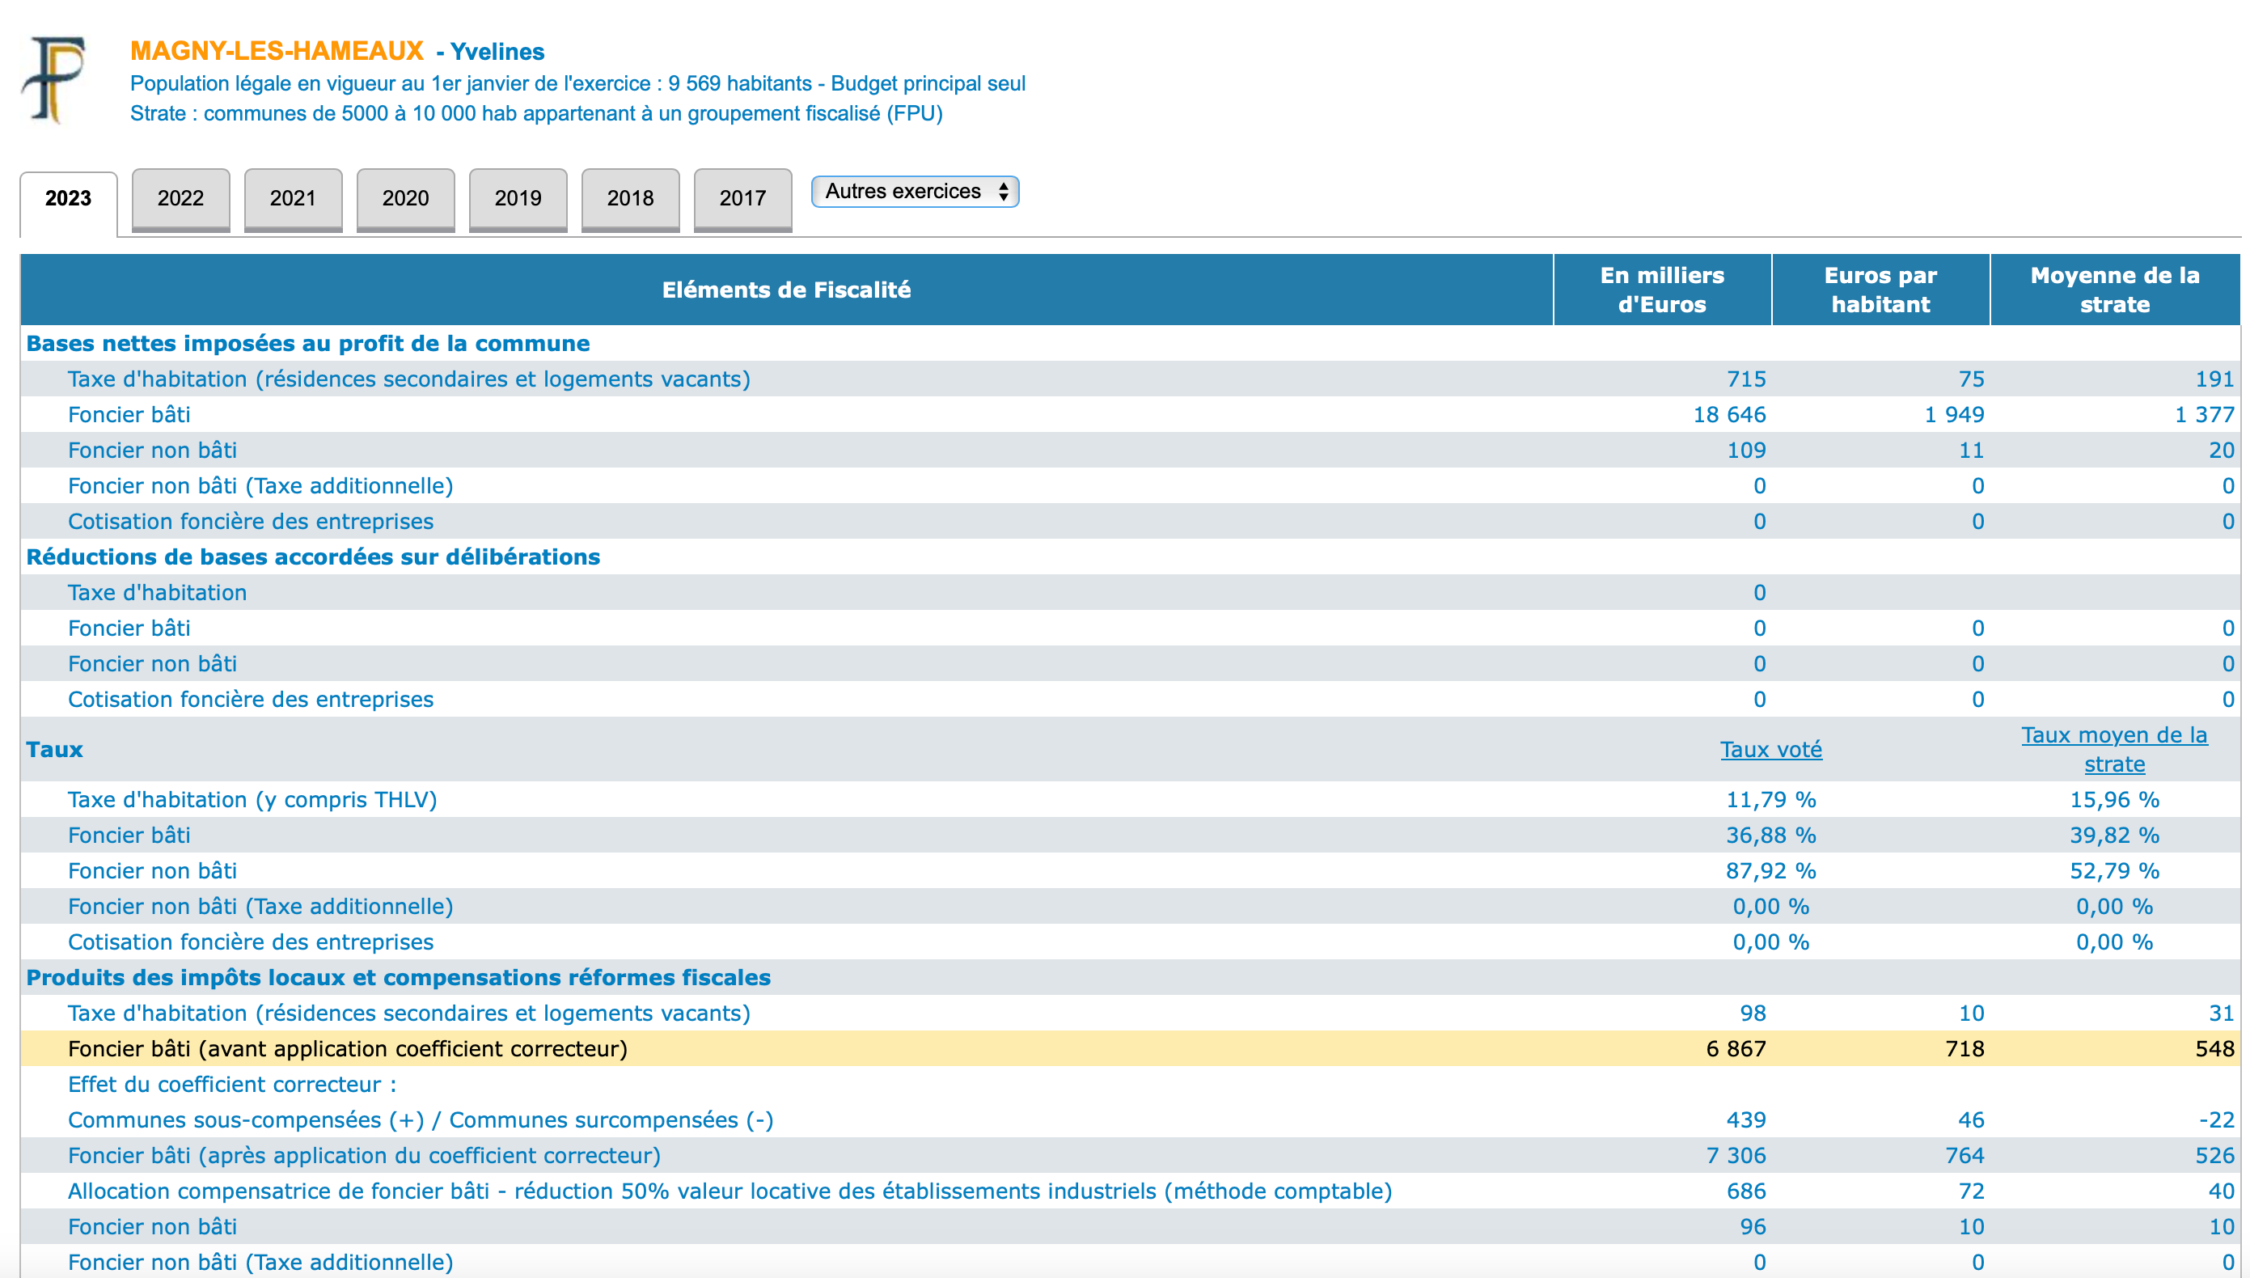Go to the 2019 exercise tab

tap(517, 198)
